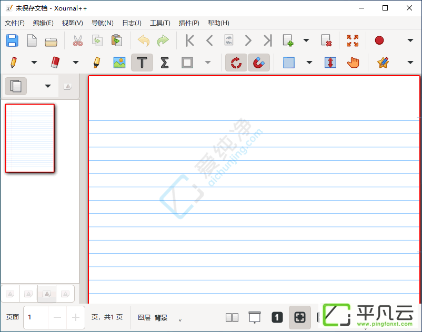Select page 1 thumbnail in sidebar
This screenshot has width=422, height=332.
coord(30,138)
